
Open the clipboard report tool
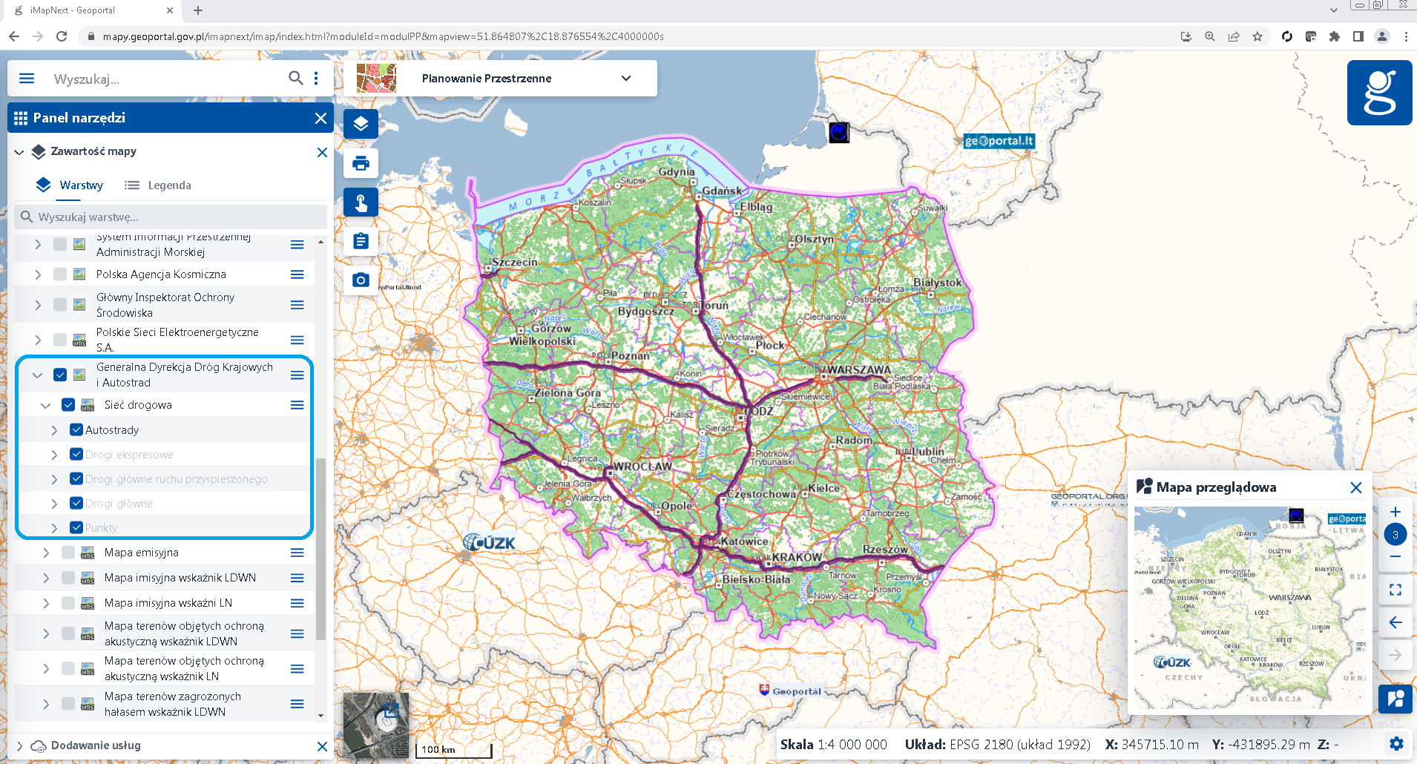pos(361,241)
